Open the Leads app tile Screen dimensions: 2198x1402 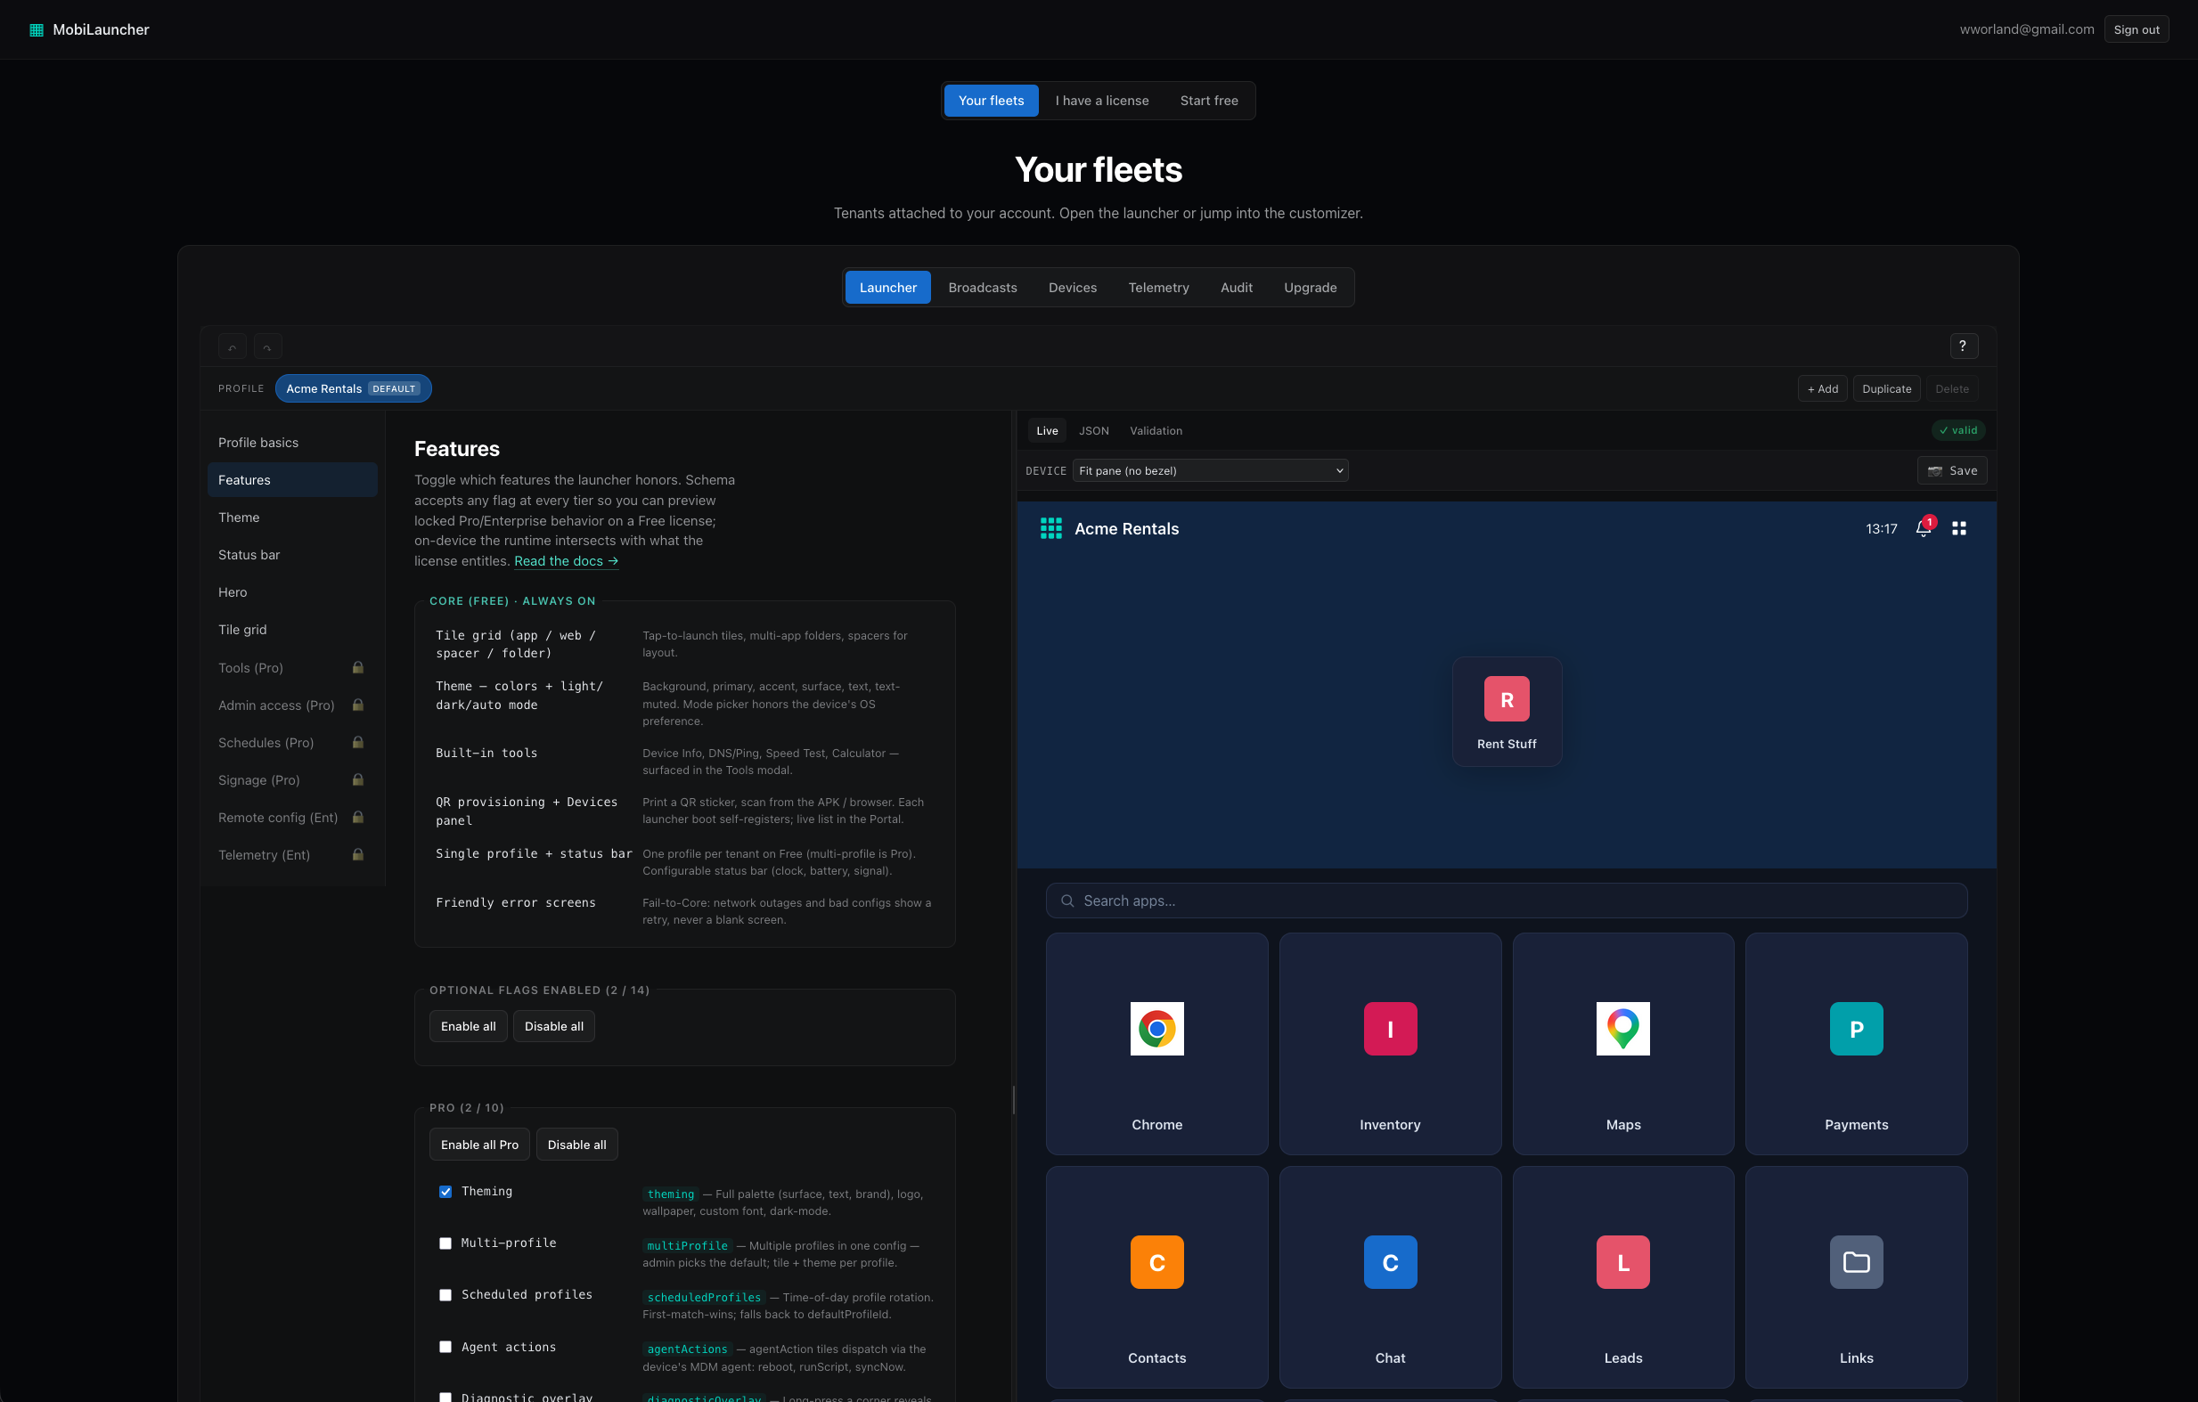(1623, 1277)
